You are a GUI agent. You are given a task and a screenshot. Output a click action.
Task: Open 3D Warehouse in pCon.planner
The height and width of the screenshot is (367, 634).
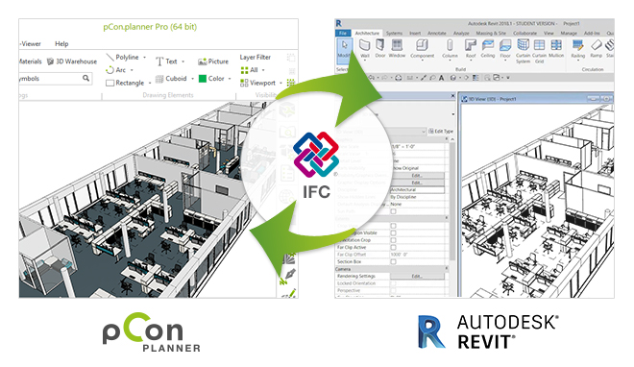point(72,61)
